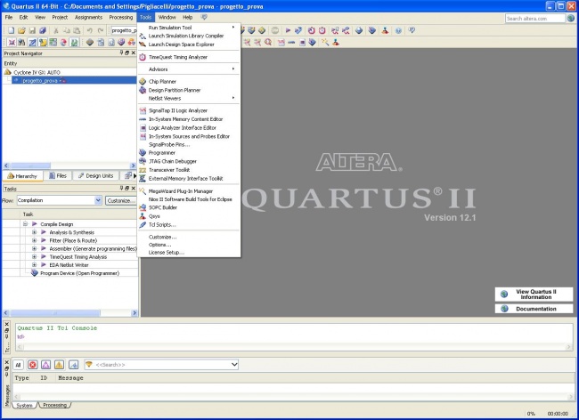579x420 pixels.
Task: Collapse the Compile Design task tree
Action: [26, 224]
